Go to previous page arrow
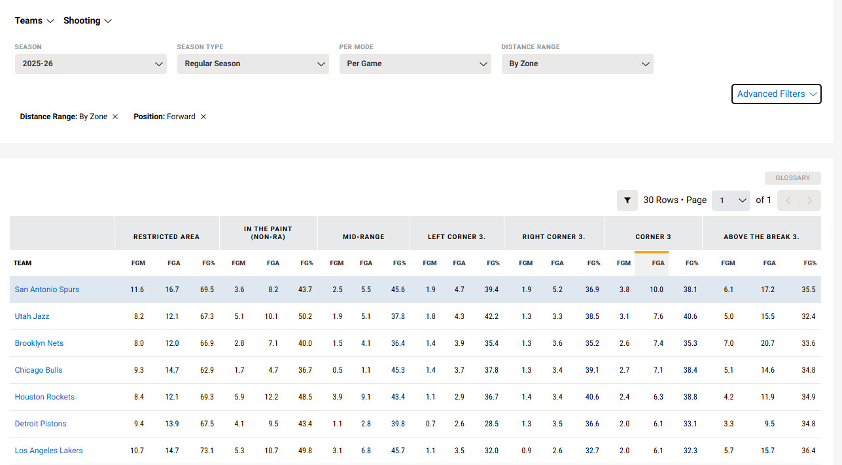 tap(788, 200)
